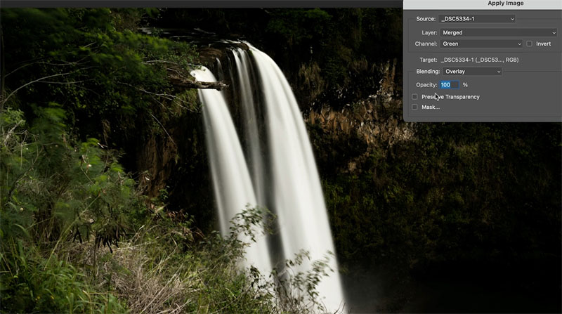562x314 pixels.
Task: Click the Preserve Transparency text label
Action: click(x=450, y=97)
